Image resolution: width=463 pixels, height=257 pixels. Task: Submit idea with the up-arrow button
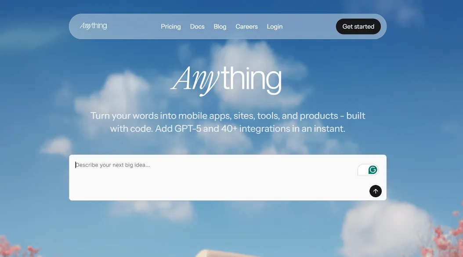[375, 191]
